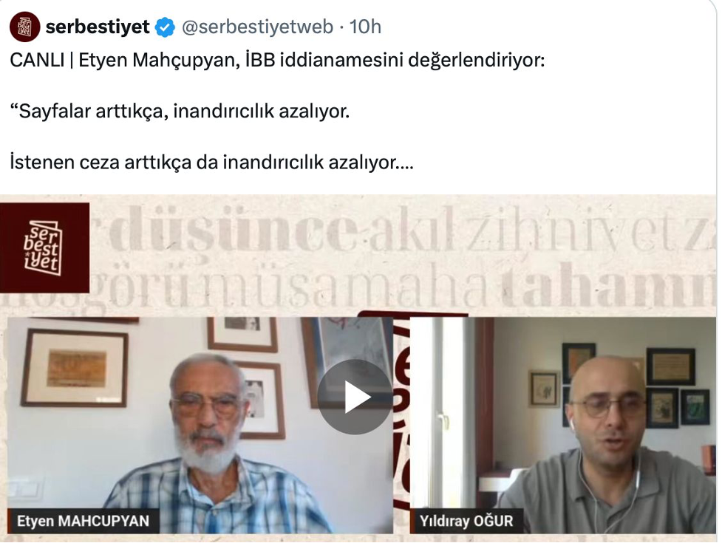
Task: Click the serbestiyet logo in video banner
Action: [x=44, y=247]
